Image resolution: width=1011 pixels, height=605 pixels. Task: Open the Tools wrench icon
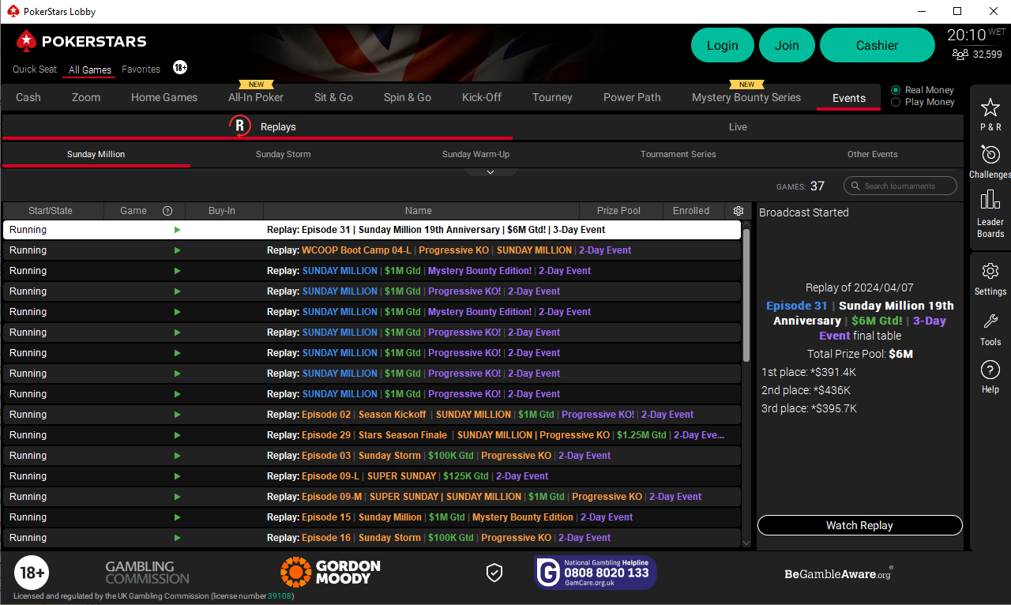click(x=990, y=321)
